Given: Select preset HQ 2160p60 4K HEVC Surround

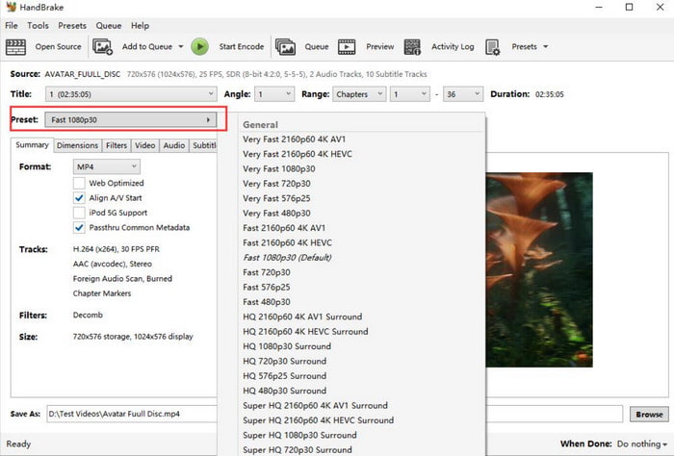Looking at the screenshot, I should pos(305,332).
